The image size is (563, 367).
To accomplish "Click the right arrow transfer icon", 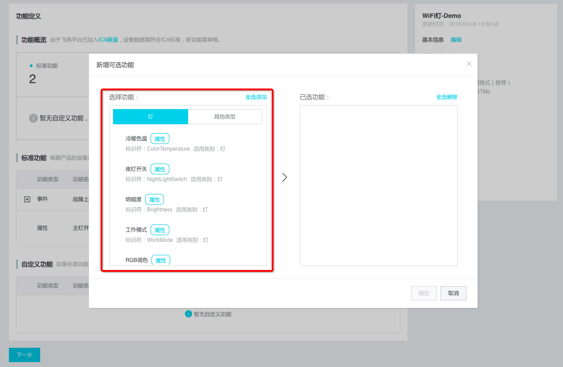I will (x=285, y=177).
